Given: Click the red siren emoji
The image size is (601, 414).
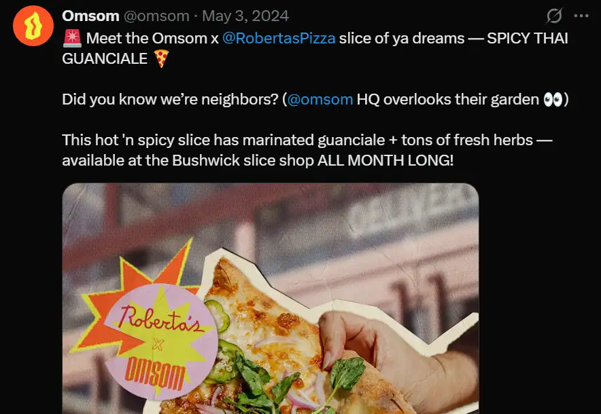Looking at the screenshot, I should (72, 38).
